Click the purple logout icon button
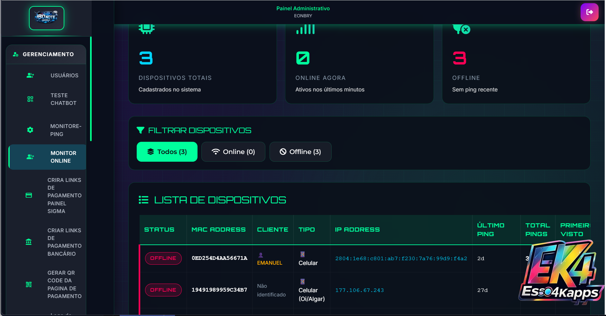This screenshot has width=606, height=316. click(x=589, y=12)
